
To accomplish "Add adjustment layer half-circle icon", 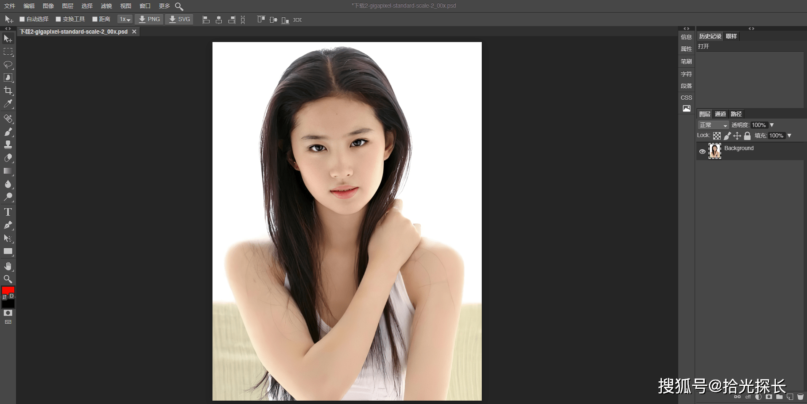I will pos(758,397).
